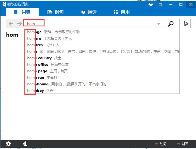This screenshot has height=149, width=196.
Task: Click the back navigation arrow
Action: tap(11, 24)
